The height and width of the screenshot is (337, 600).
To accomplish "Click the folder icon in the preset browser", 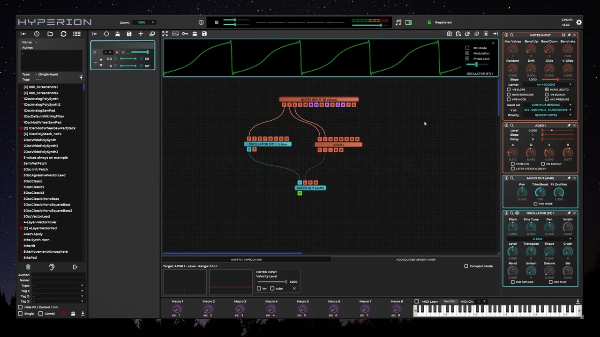I will click(50, 34).
